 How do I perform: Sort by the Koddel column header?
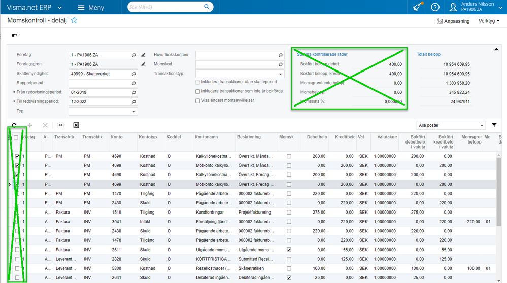coord(174,137)
